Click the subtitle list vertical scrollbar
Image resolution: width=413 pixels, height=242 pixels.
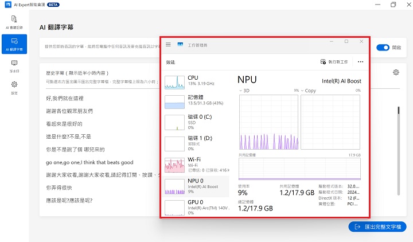pyautogui.click(x=399, y=150)
